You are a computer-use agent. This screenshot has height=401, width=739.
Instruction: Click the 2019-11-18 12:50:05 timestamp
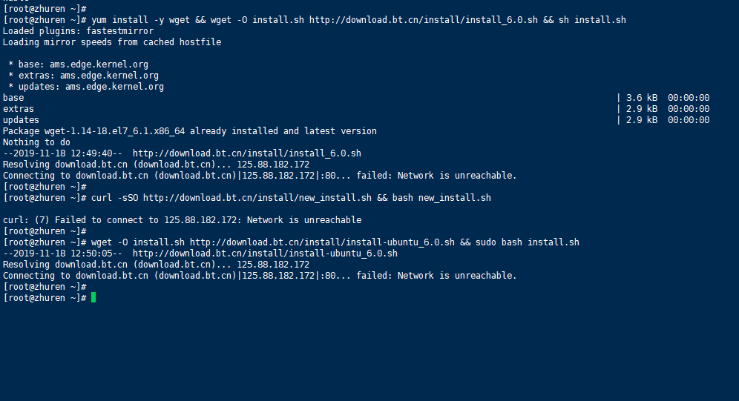coord(62,253)
